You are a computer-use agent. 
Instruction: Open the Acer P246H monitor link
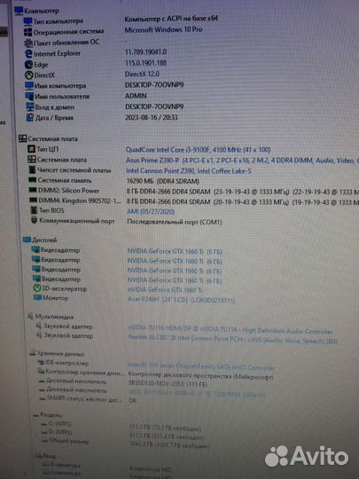coord(182,300)
